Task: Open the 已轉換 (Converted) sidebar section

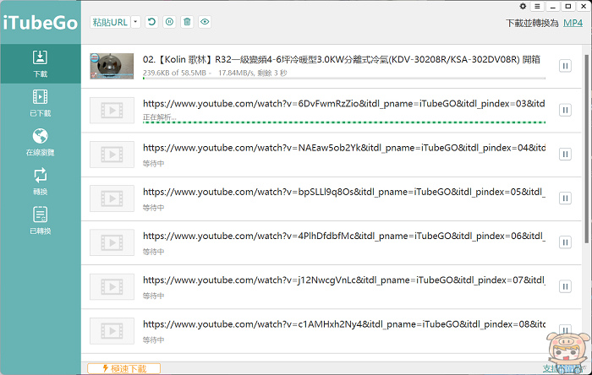Action: point(40,220)
